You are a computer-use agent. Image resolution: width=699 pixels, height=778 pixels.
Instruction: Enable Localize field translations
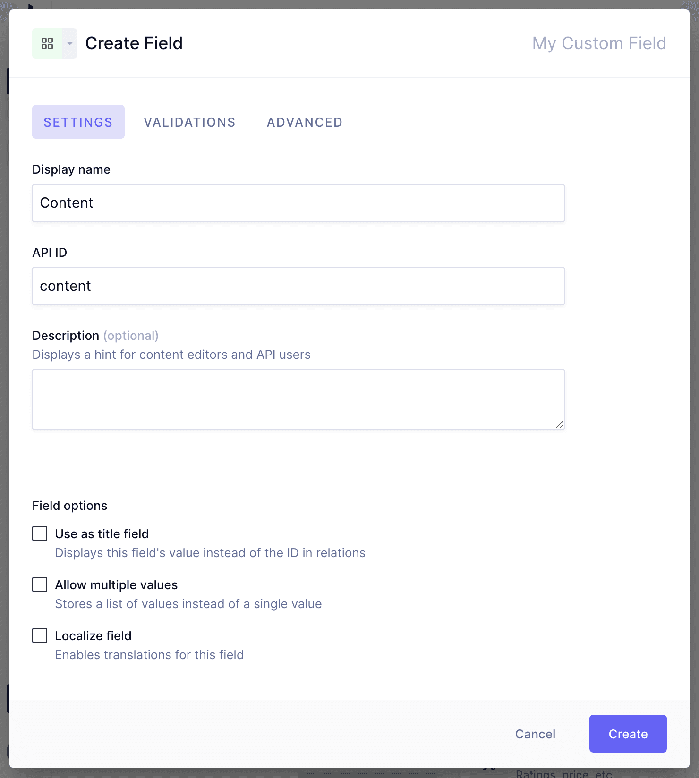point(40,635)
